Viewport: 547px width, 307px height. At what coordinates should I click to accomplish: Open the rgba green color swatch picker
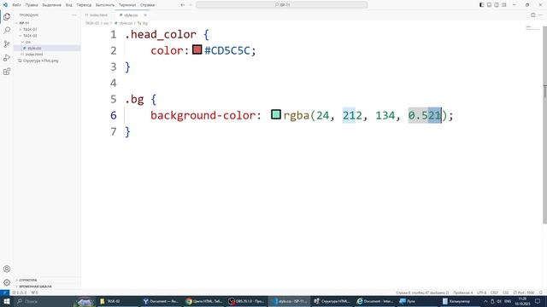(x=276, y=114)
